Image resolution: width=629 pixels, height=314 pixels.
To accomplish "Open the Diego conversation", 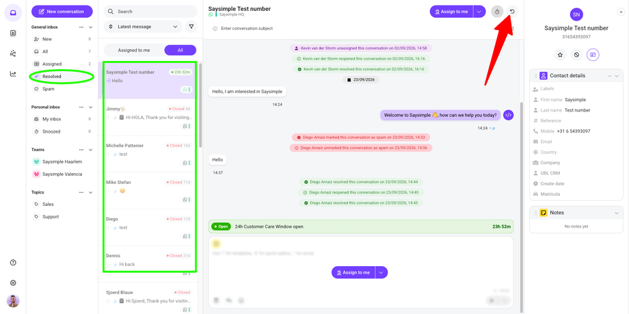I will [x=149, y=228].
